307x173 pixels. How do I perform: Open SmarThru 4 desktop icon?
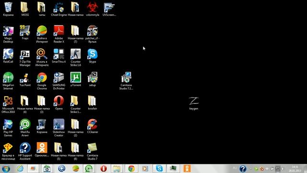click(59, 56)
